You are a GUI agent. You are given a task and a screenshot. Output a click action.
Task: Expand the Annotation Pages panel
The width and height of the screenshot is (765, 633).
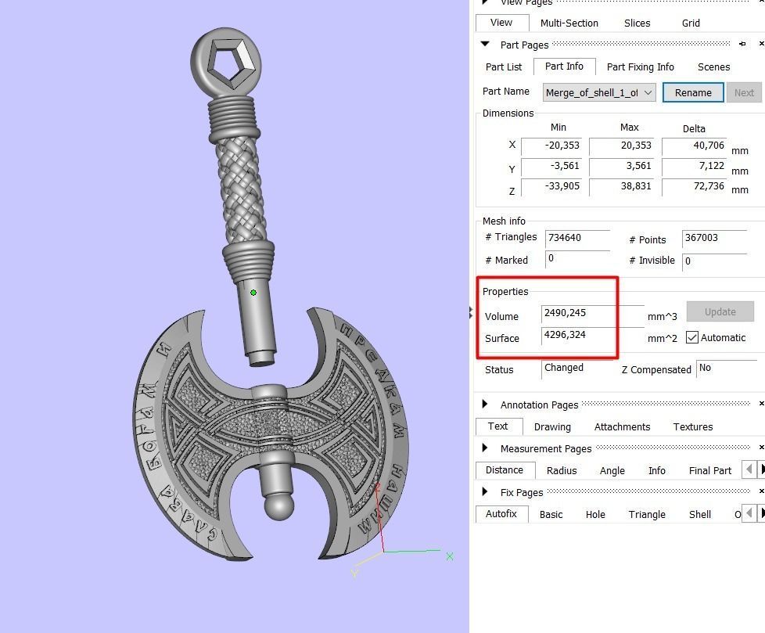coord(484,404)
